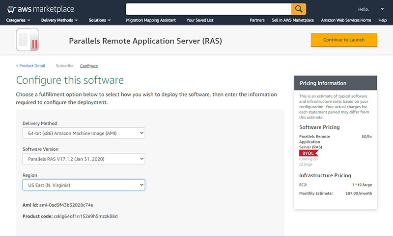Screen dimensions: 393x237
Task: Expand the Categories menu
Action: pyautogui.click(x=18, y=20)
